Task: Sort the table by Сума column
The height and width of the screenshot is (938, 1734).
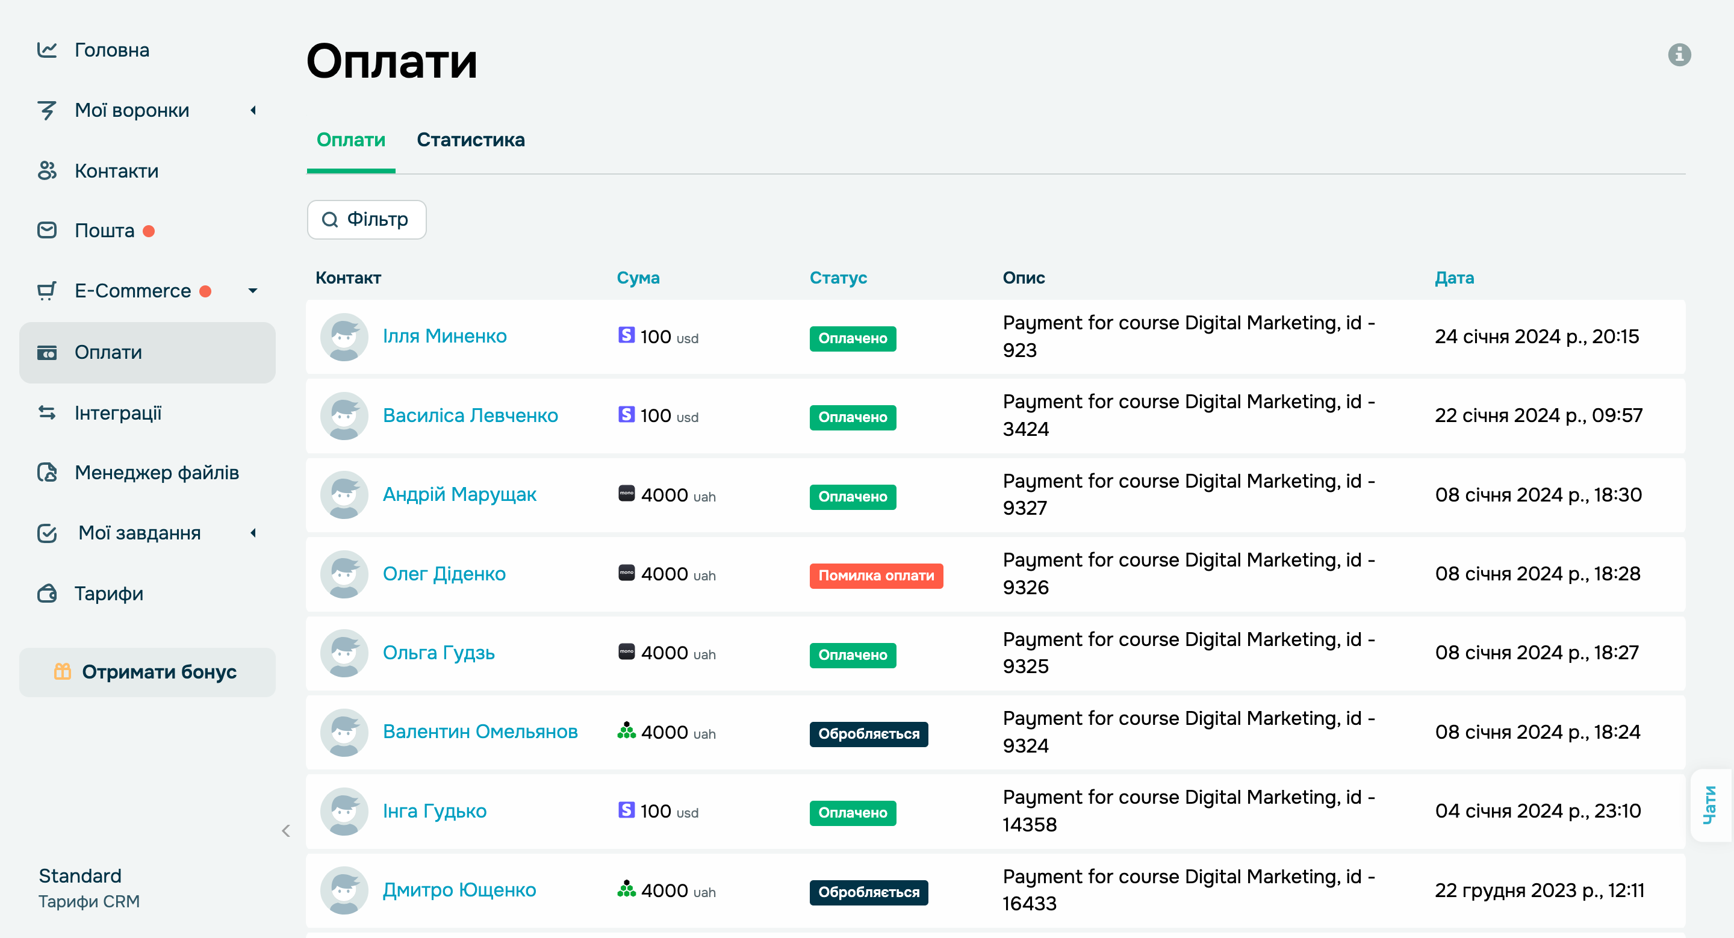Action: coord(638,278)
